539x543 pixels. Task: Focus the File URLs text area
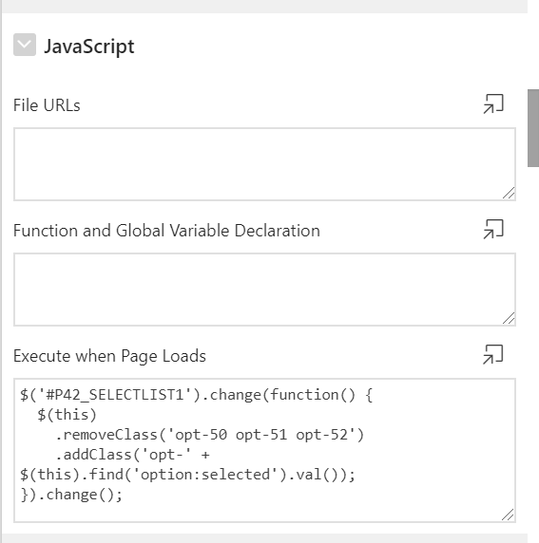(264, 164)
